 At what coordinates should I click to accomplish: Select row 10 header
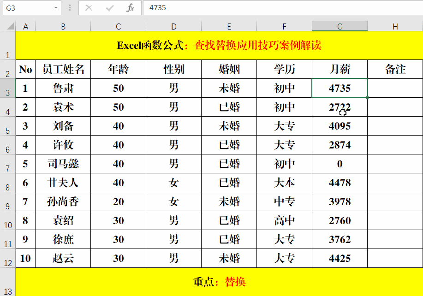[x=7, y=220]
